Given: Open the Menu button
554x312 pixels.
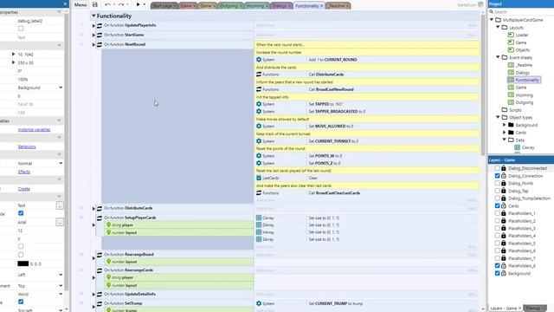Looking at the screenshot, I should [81, 5].
